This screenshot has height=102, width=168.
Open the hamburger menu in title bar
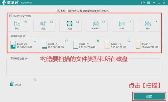click(148, 3)
